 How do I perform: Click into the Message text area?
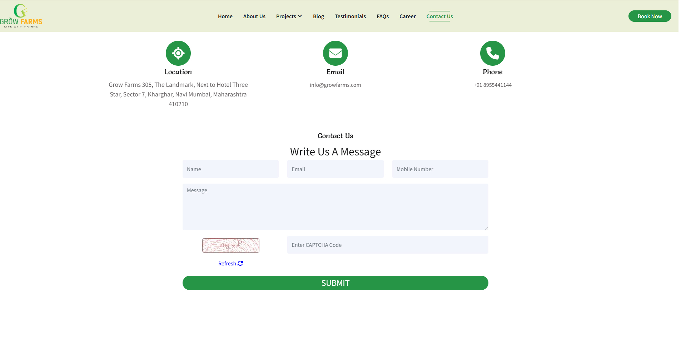[335, 207]
